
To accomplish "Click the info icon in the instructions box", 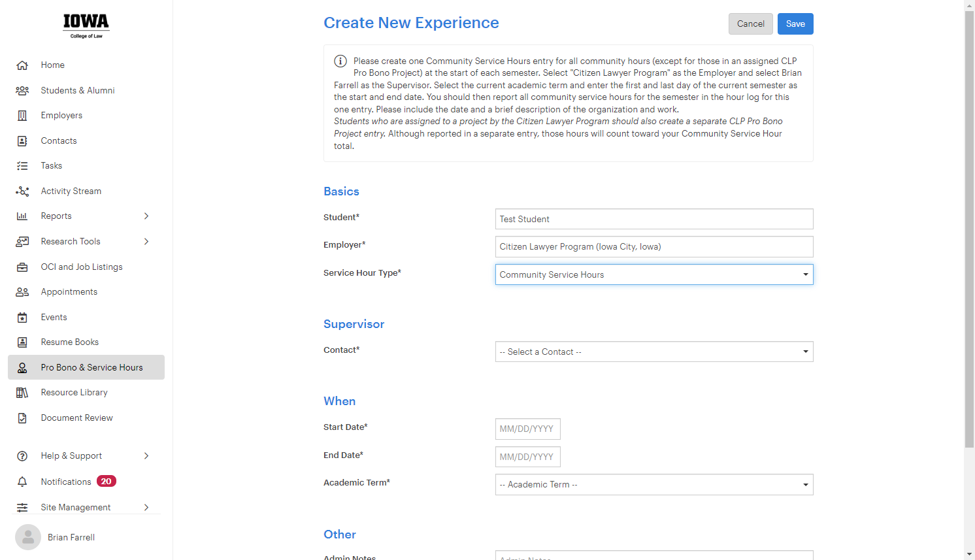I will coord(340,61).
